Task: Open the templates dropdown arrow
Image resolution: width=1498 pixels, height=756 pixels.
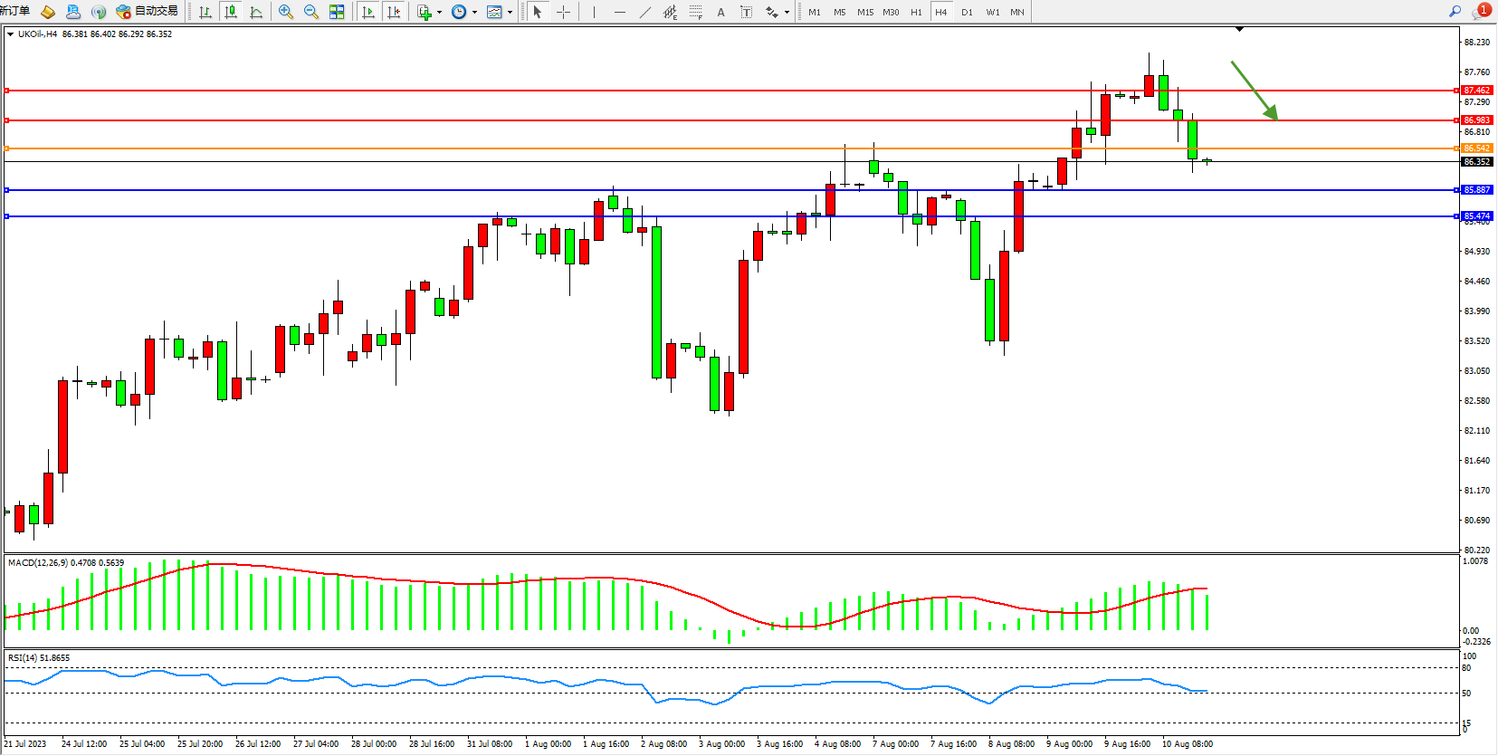Action: point(510,12)
